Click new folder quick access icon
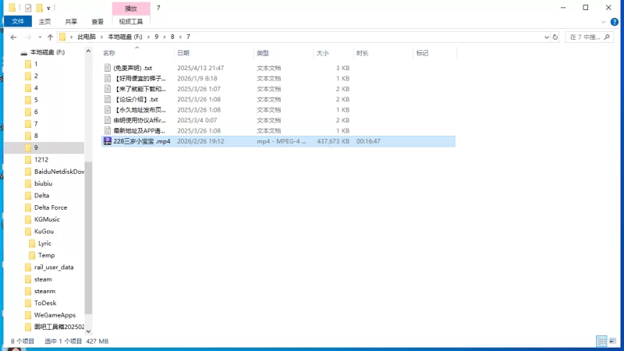Viewport: 624px width, 351px height. pos(39,8)
